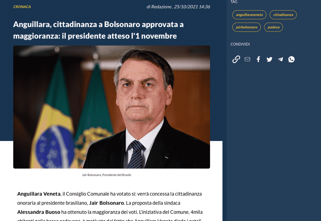Share the article on Facebook

coord(258,59)
